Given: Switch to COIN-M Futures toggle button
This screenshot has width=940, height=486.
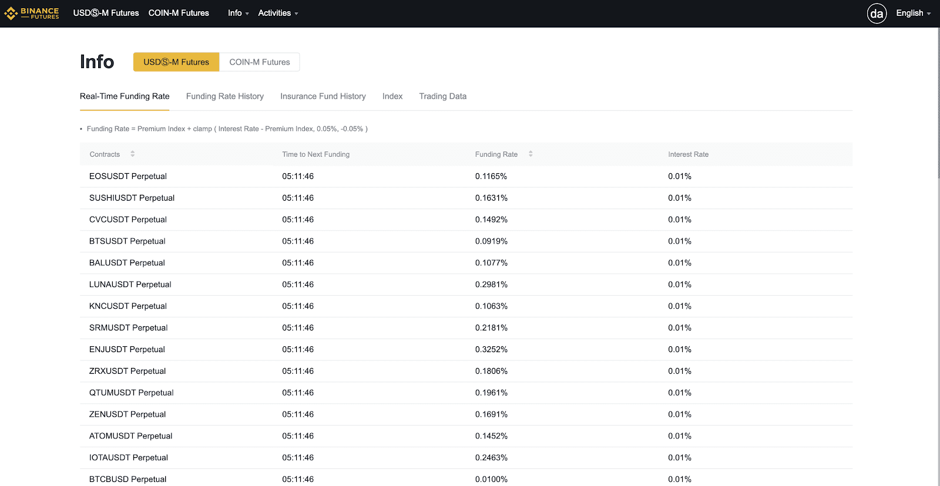Looking at the screenshot, I should [x=260, y=62].
